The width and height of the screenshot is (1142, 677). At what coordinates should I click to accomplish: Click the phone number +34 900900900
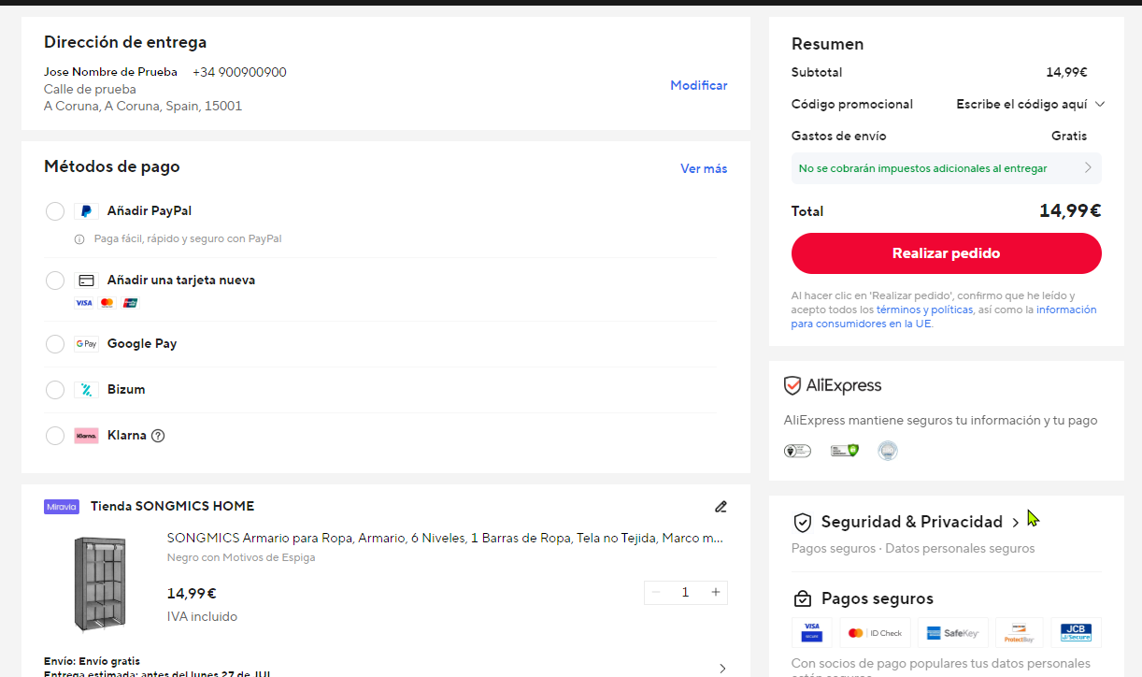pos(239,72)
